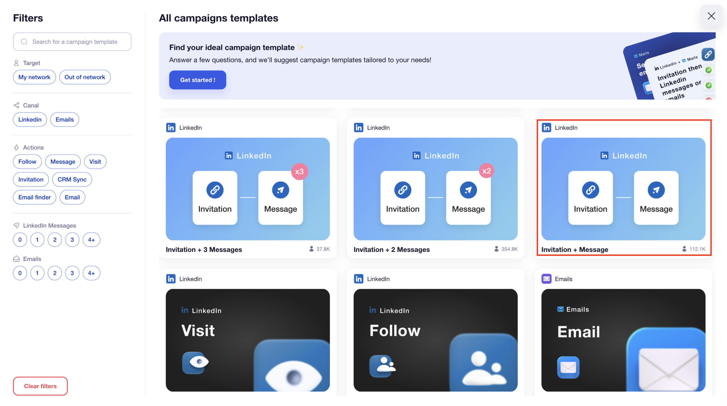727x406 pixels.
Task: Toggle the My network target filter
Action: coord(34,77)
